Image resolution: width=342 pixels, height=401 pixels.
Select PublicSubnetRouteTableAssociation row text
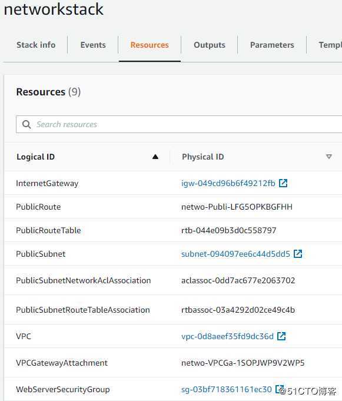pos(83,310)
